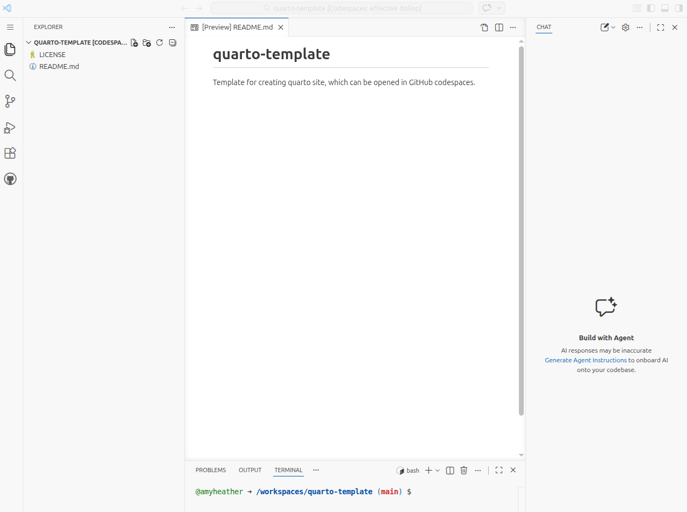Viewport: 687px width, 512px height.
Task: Switch to the PROBLEMS tab
Action: pyautogui.click(x=211, y=470)
